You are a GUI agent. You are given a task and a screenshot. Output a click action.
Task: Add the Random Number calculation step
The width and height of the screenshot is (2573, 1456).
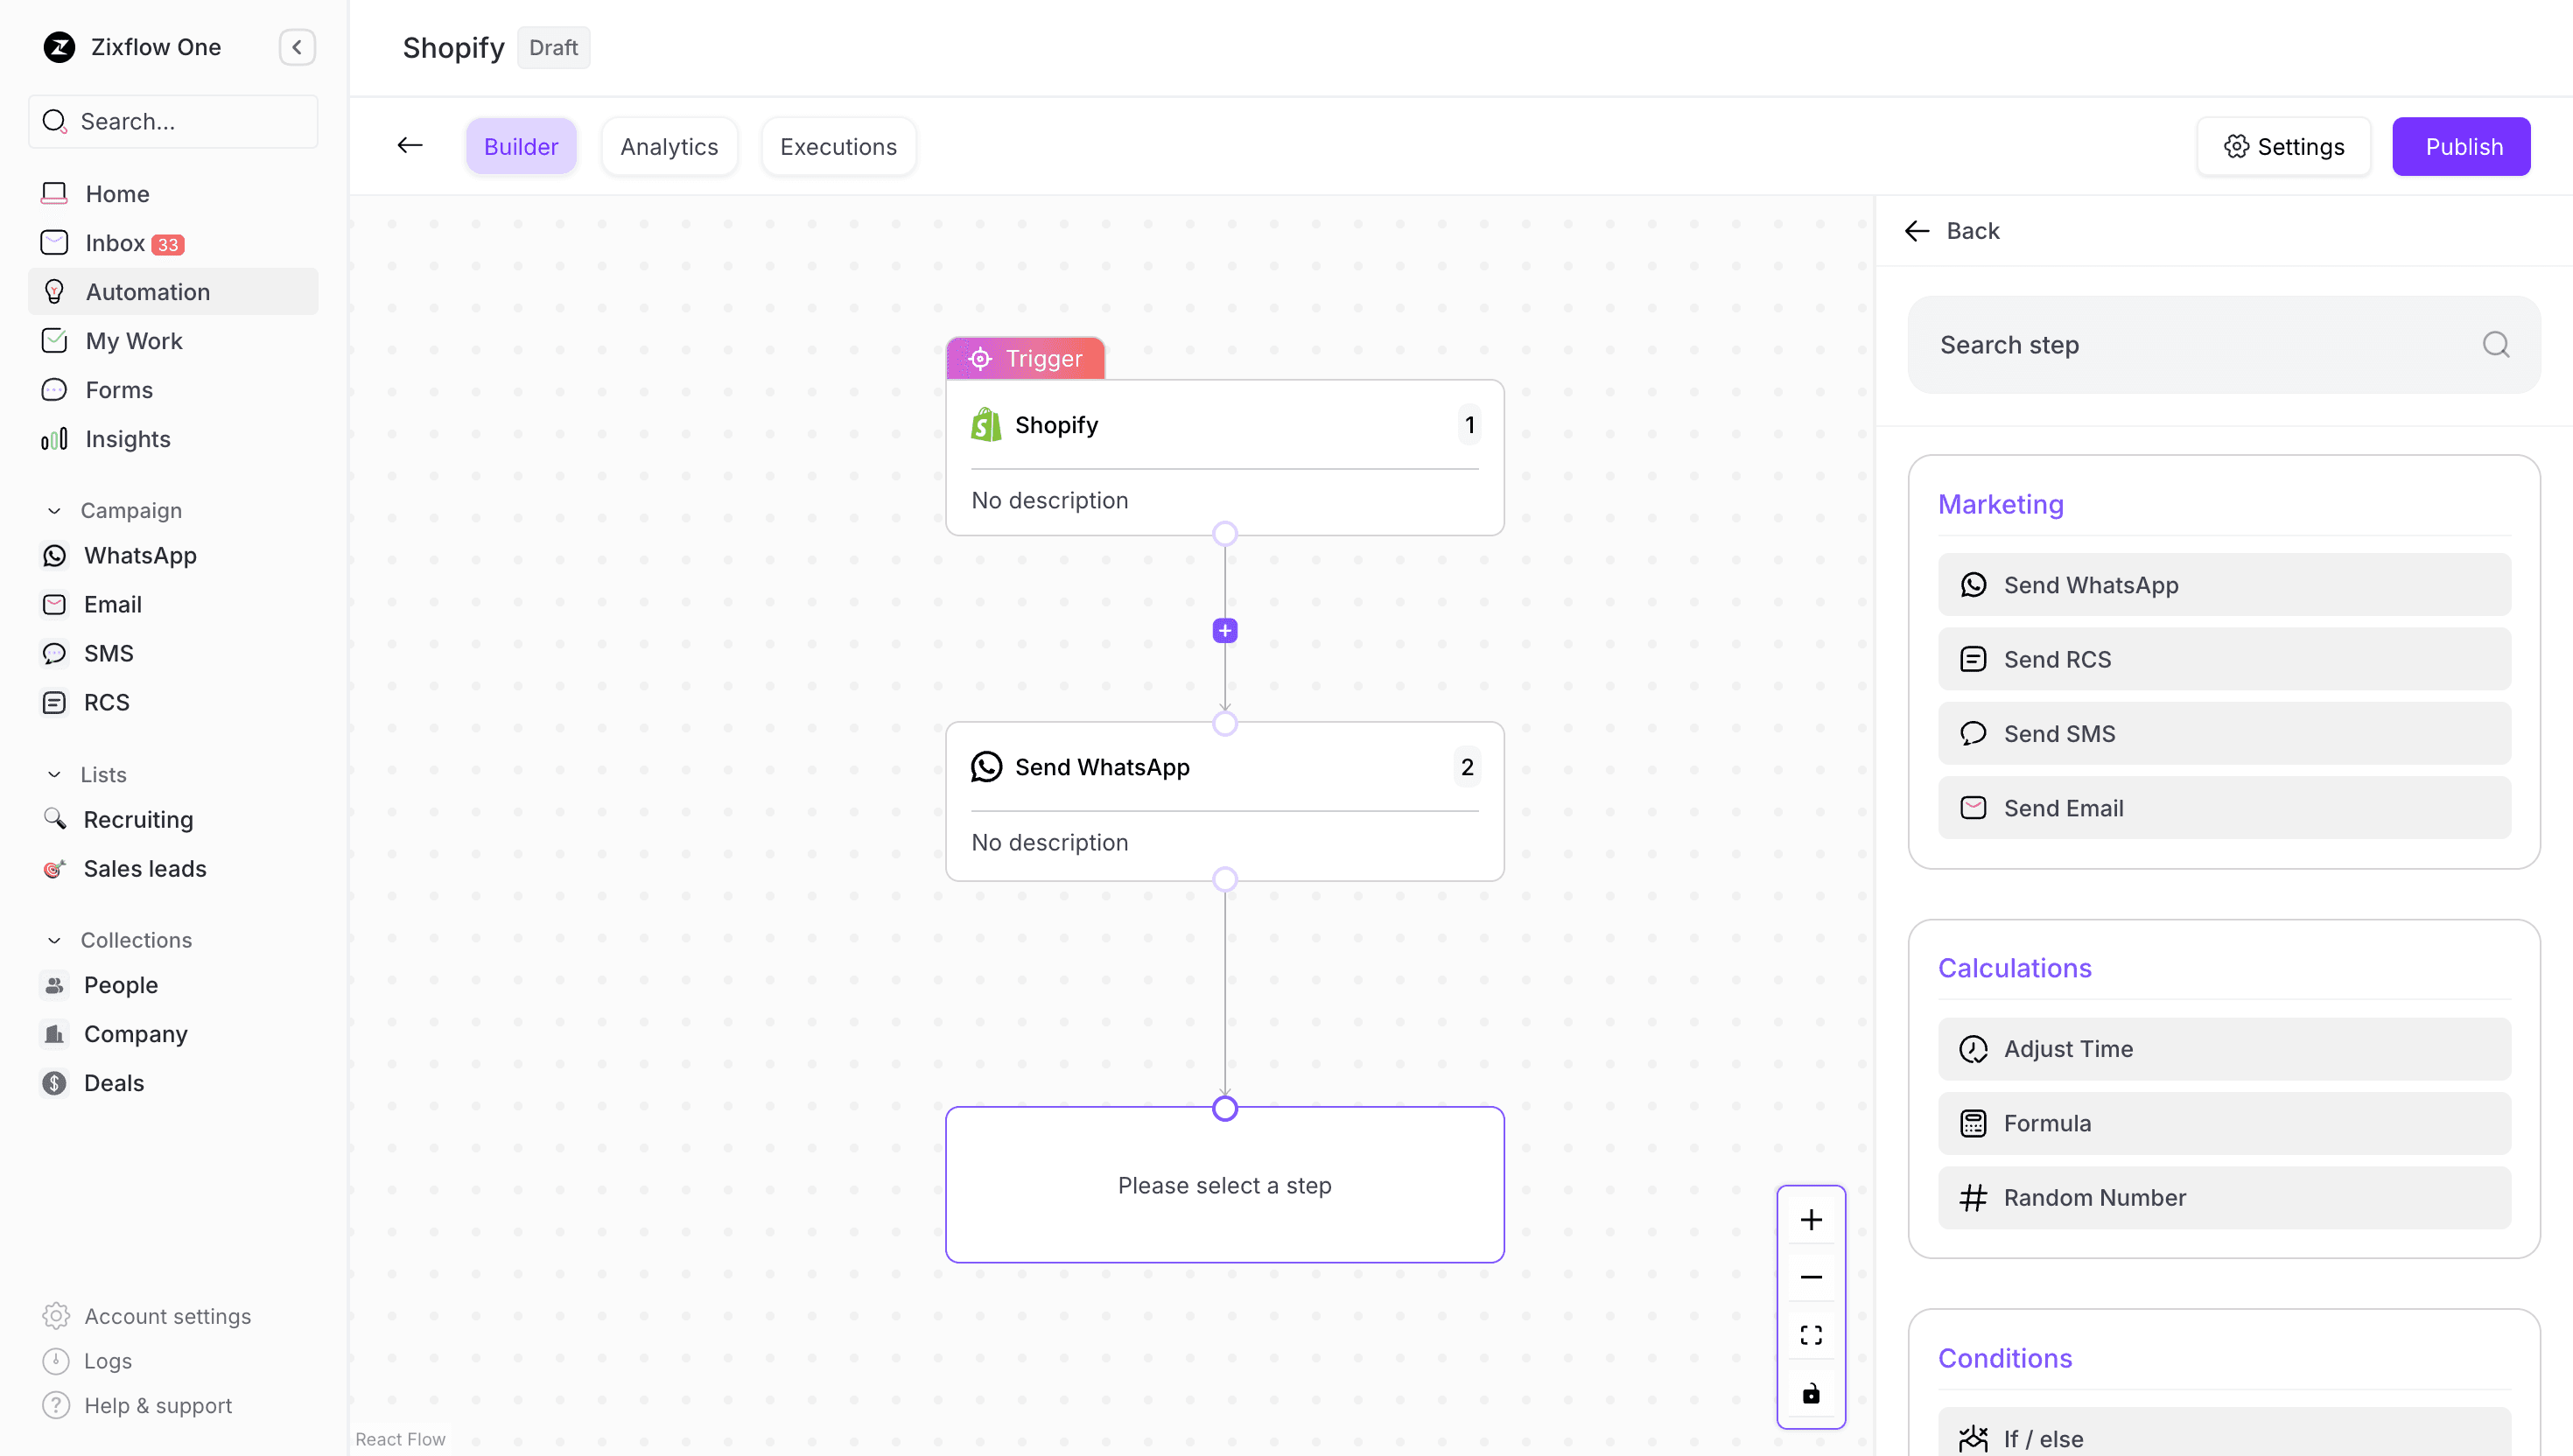[x=2223, y=1197]
